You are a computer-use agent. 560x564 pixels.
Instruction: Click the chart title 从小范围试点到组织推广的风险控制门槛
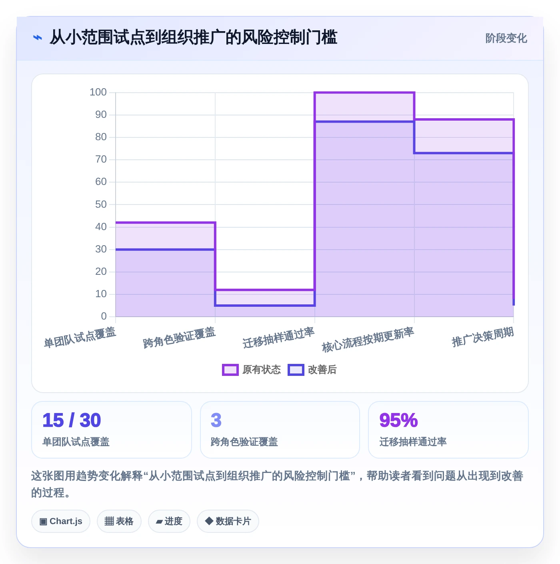pyautogui.click(x=194, y=38)
